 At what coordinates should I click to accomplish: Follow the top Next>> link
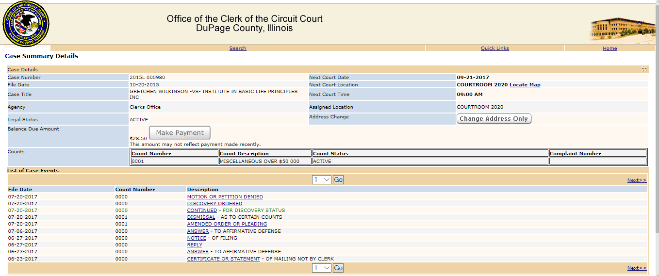tap(637, 180)
